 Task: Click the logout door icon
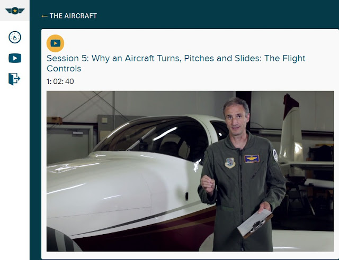point(14,79)
